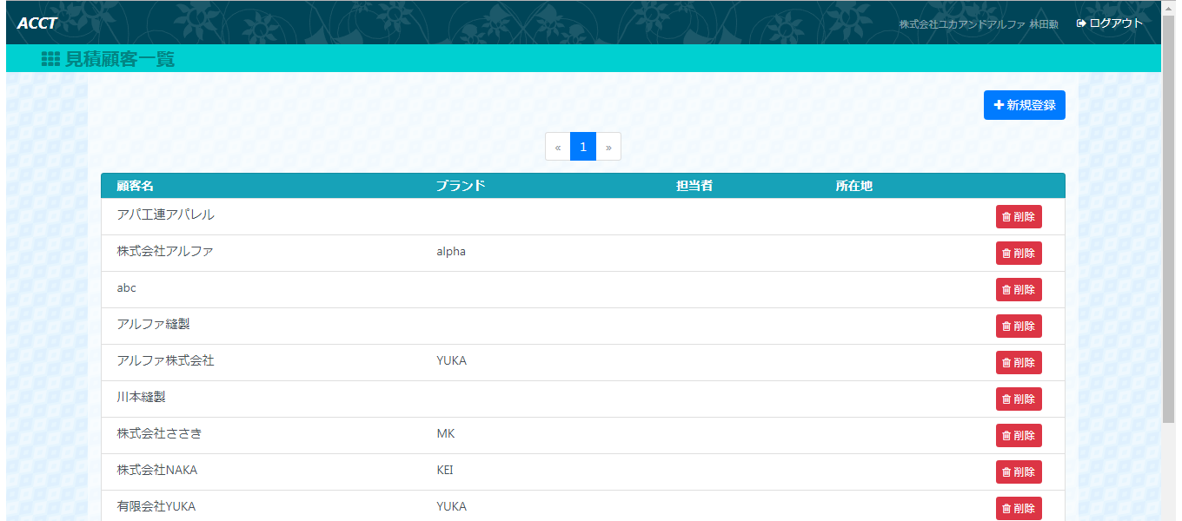Open the 株式会社アルファ customer name
This screenshot has width=1182, height=521.
165,252
